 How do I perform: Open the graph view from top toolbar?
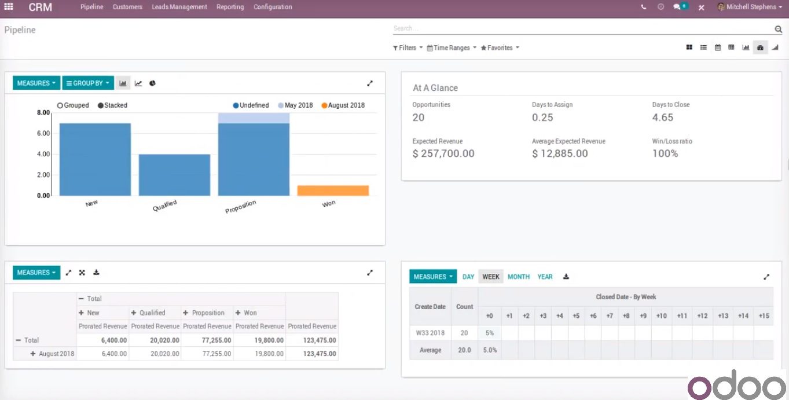point(746,47)
